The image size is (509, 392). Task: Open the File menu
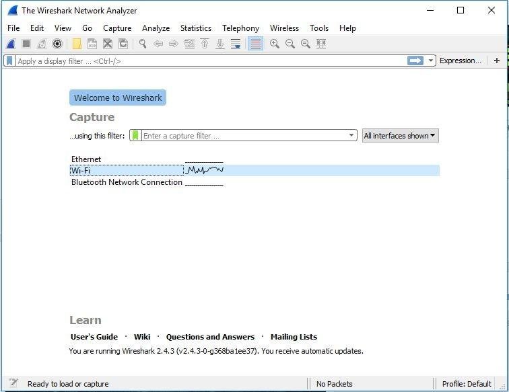[x=13, y=28]
